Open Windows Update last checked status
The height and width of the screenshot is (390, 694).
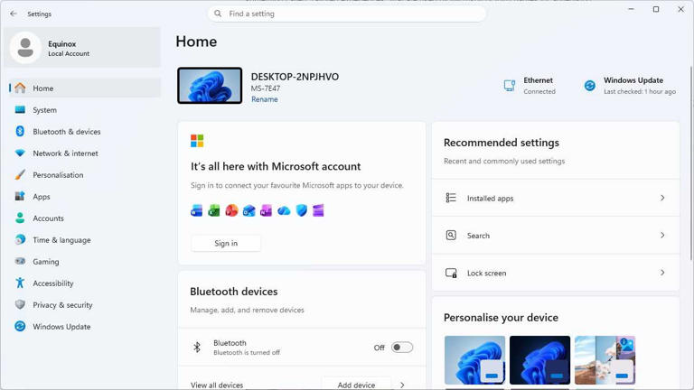tap(630, 86)
